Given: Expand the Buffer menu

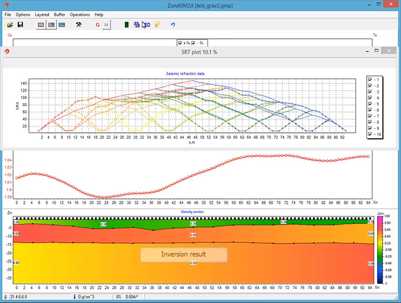Looking at the screenshot, I should tap(59, 15).
